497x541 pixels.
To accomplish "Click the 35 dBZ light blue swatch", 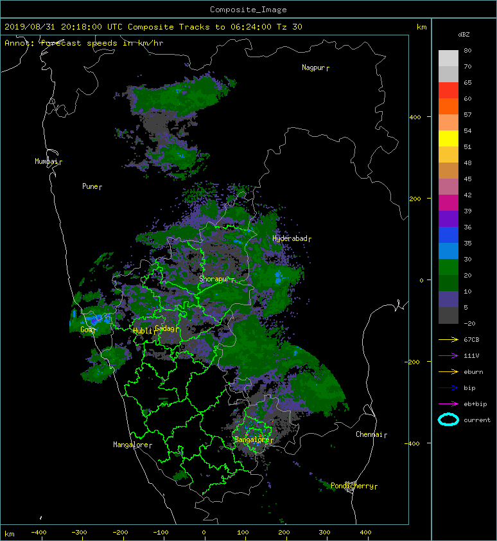I will click(448, 251).
